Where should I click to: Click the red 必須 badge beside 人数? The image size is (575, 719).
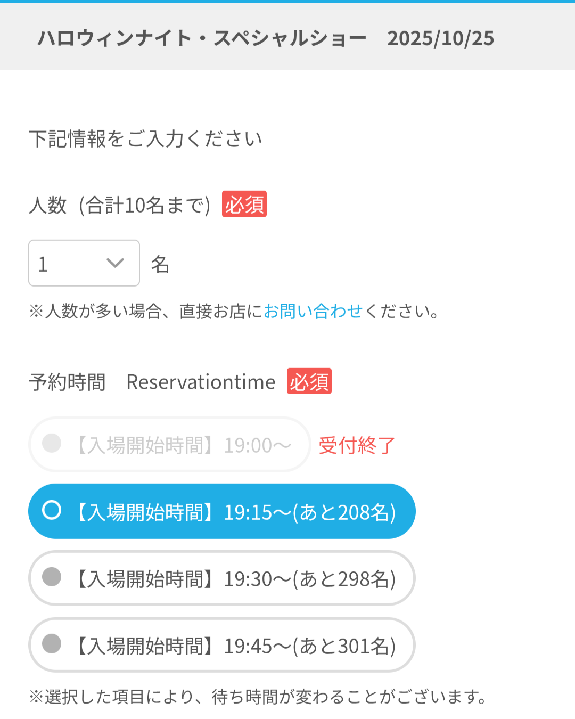pos(244,205)
